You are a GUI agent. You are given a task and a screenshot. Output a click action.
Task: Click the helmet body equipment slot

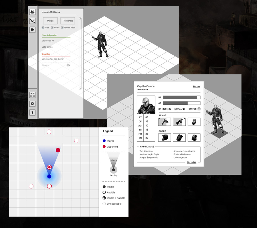(164, 137)
